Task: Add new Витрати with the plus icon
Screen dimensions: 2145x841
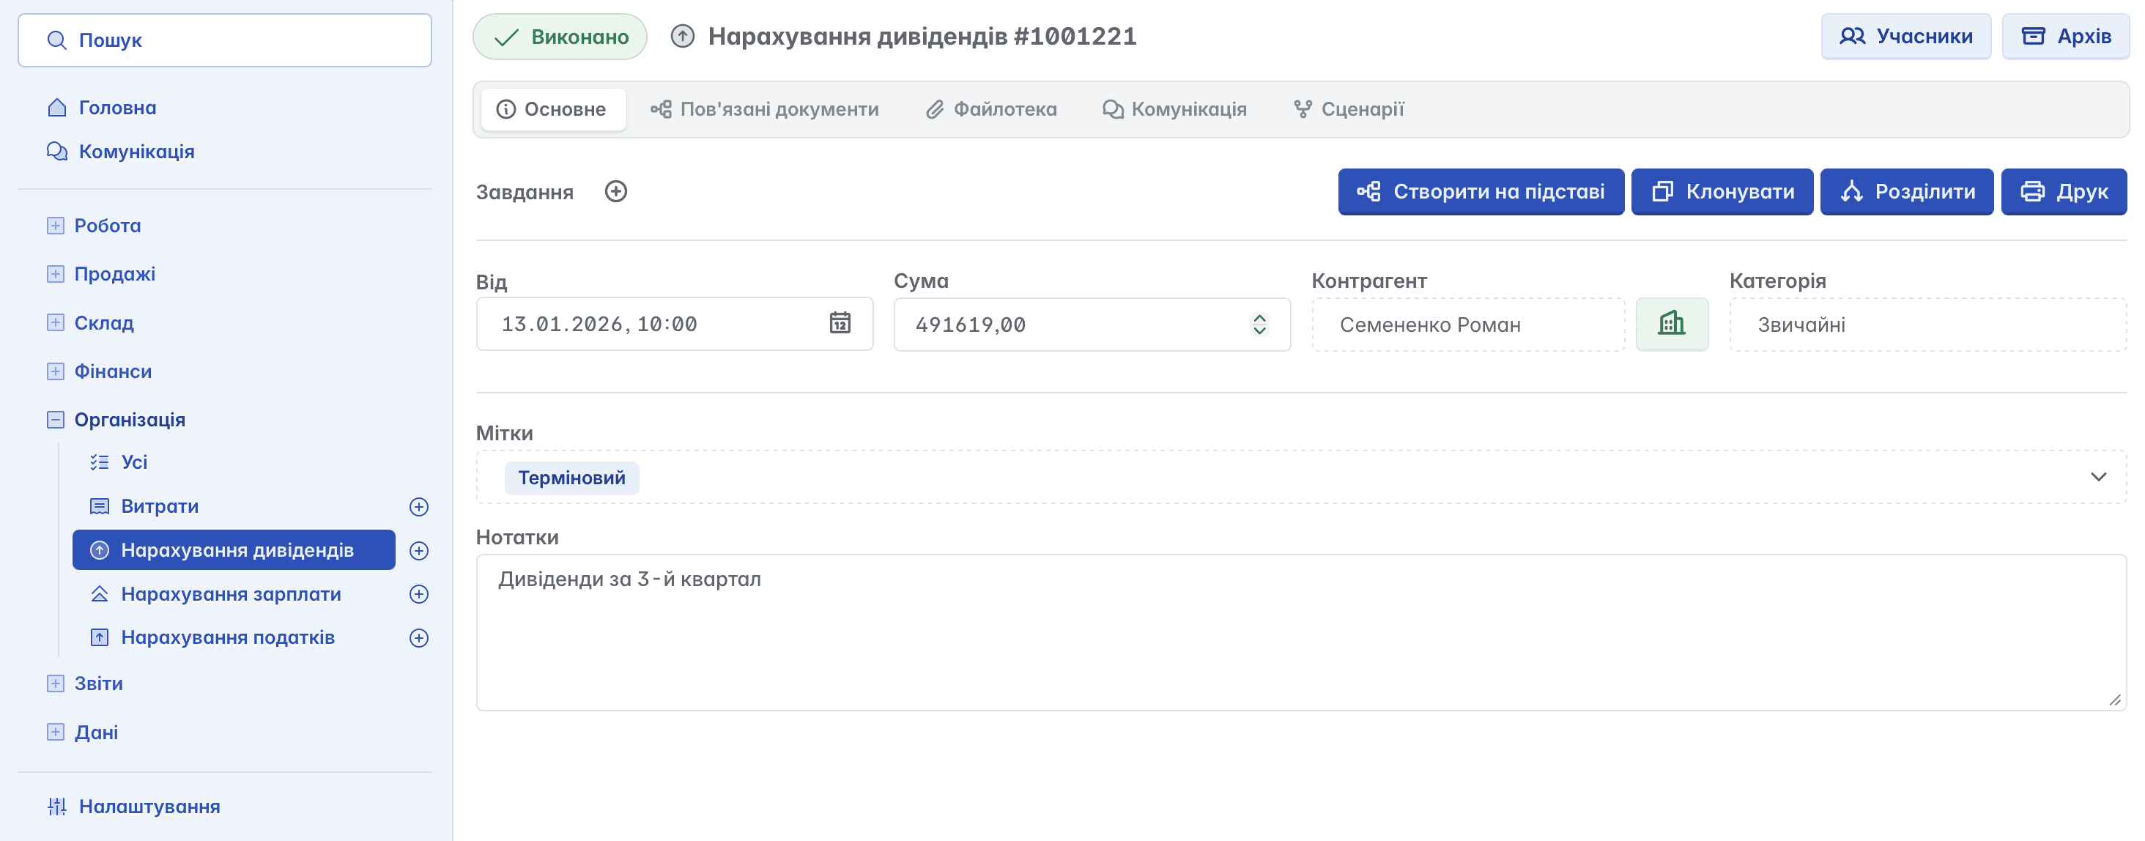Action: coord(419,506)
